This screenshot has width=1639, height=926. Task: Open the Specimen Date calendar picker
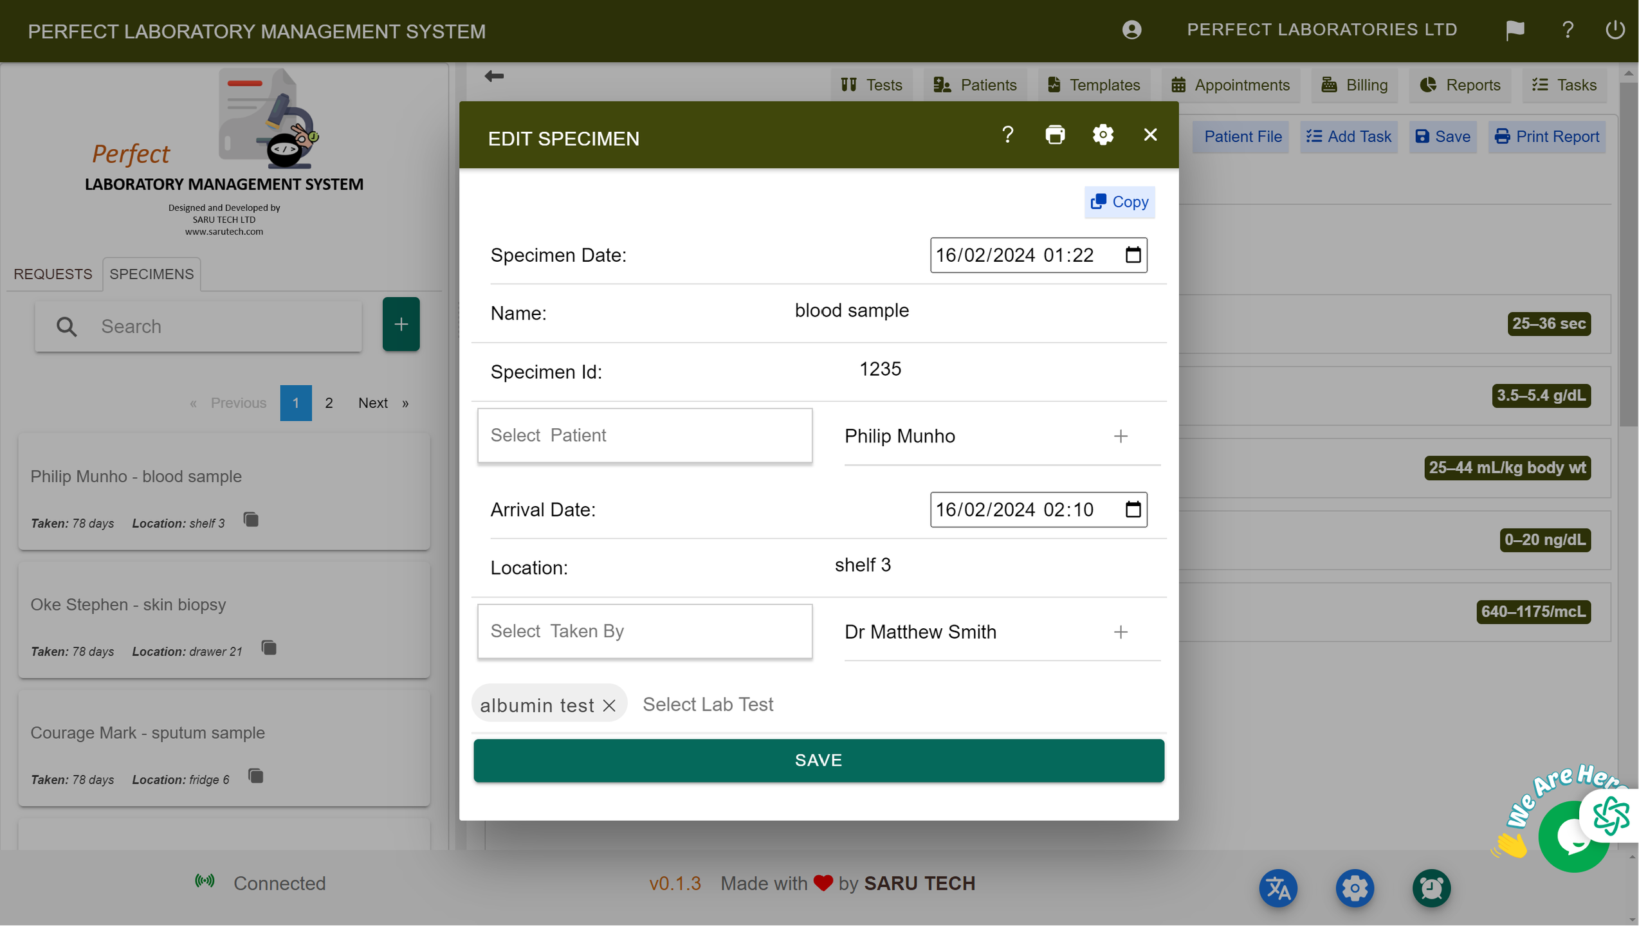point(1133,255)
